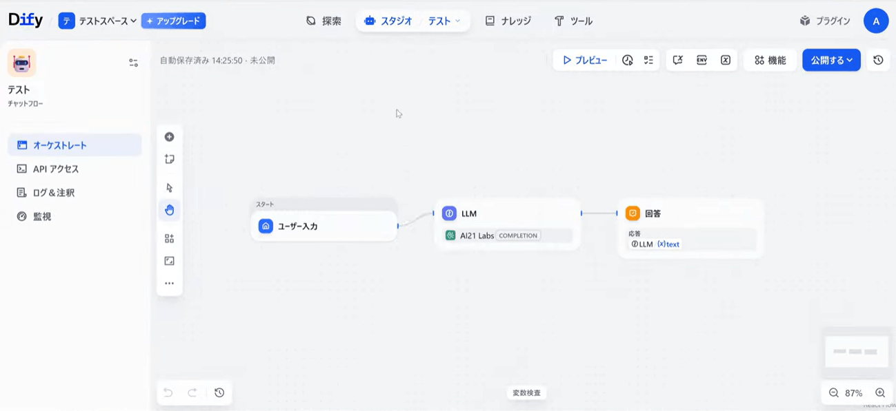The image size is (896, 411).
Task: Click the add node plus icon
Action: (x=170, y=137)
